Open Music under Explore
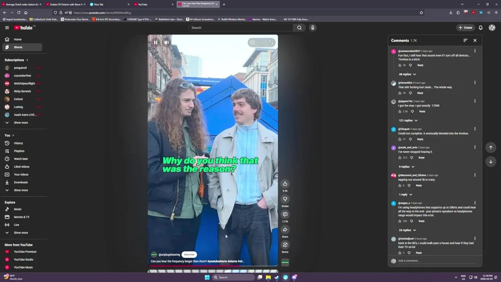This screenshot has height=282, width=501. pyautogui.click(x=22, y=209)
